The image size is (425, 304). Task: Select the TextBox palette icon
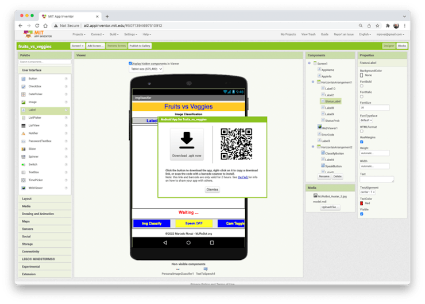tap(24, 173)
